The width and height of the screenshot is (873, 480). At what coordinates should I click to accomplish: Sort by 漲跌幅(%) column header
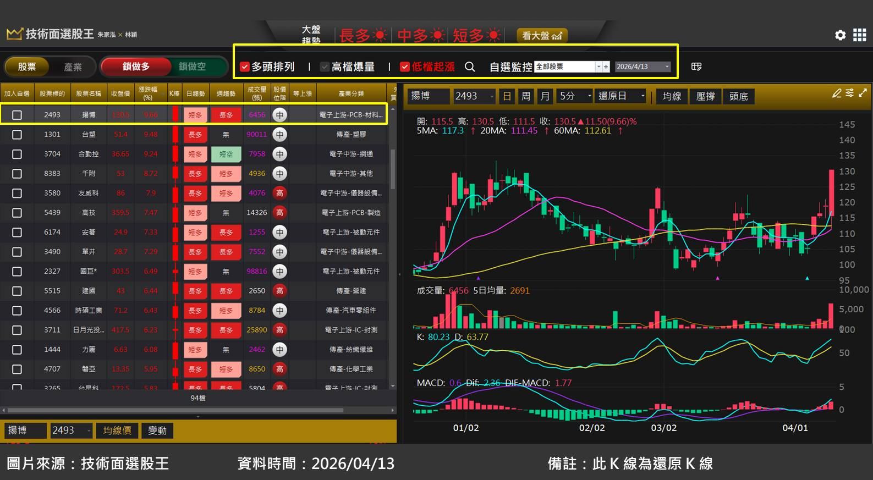(148, 93)
